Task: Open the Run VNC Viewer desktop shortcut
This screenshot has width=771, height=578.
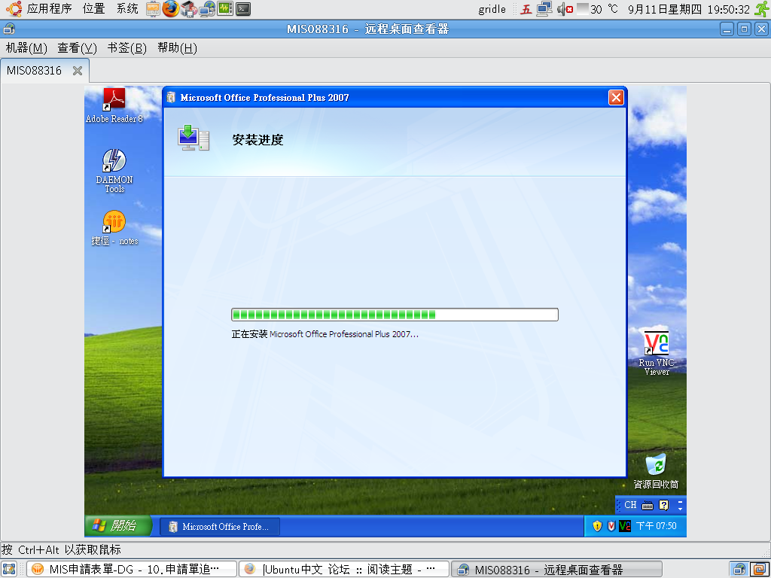Action: [x=657, y=354]
